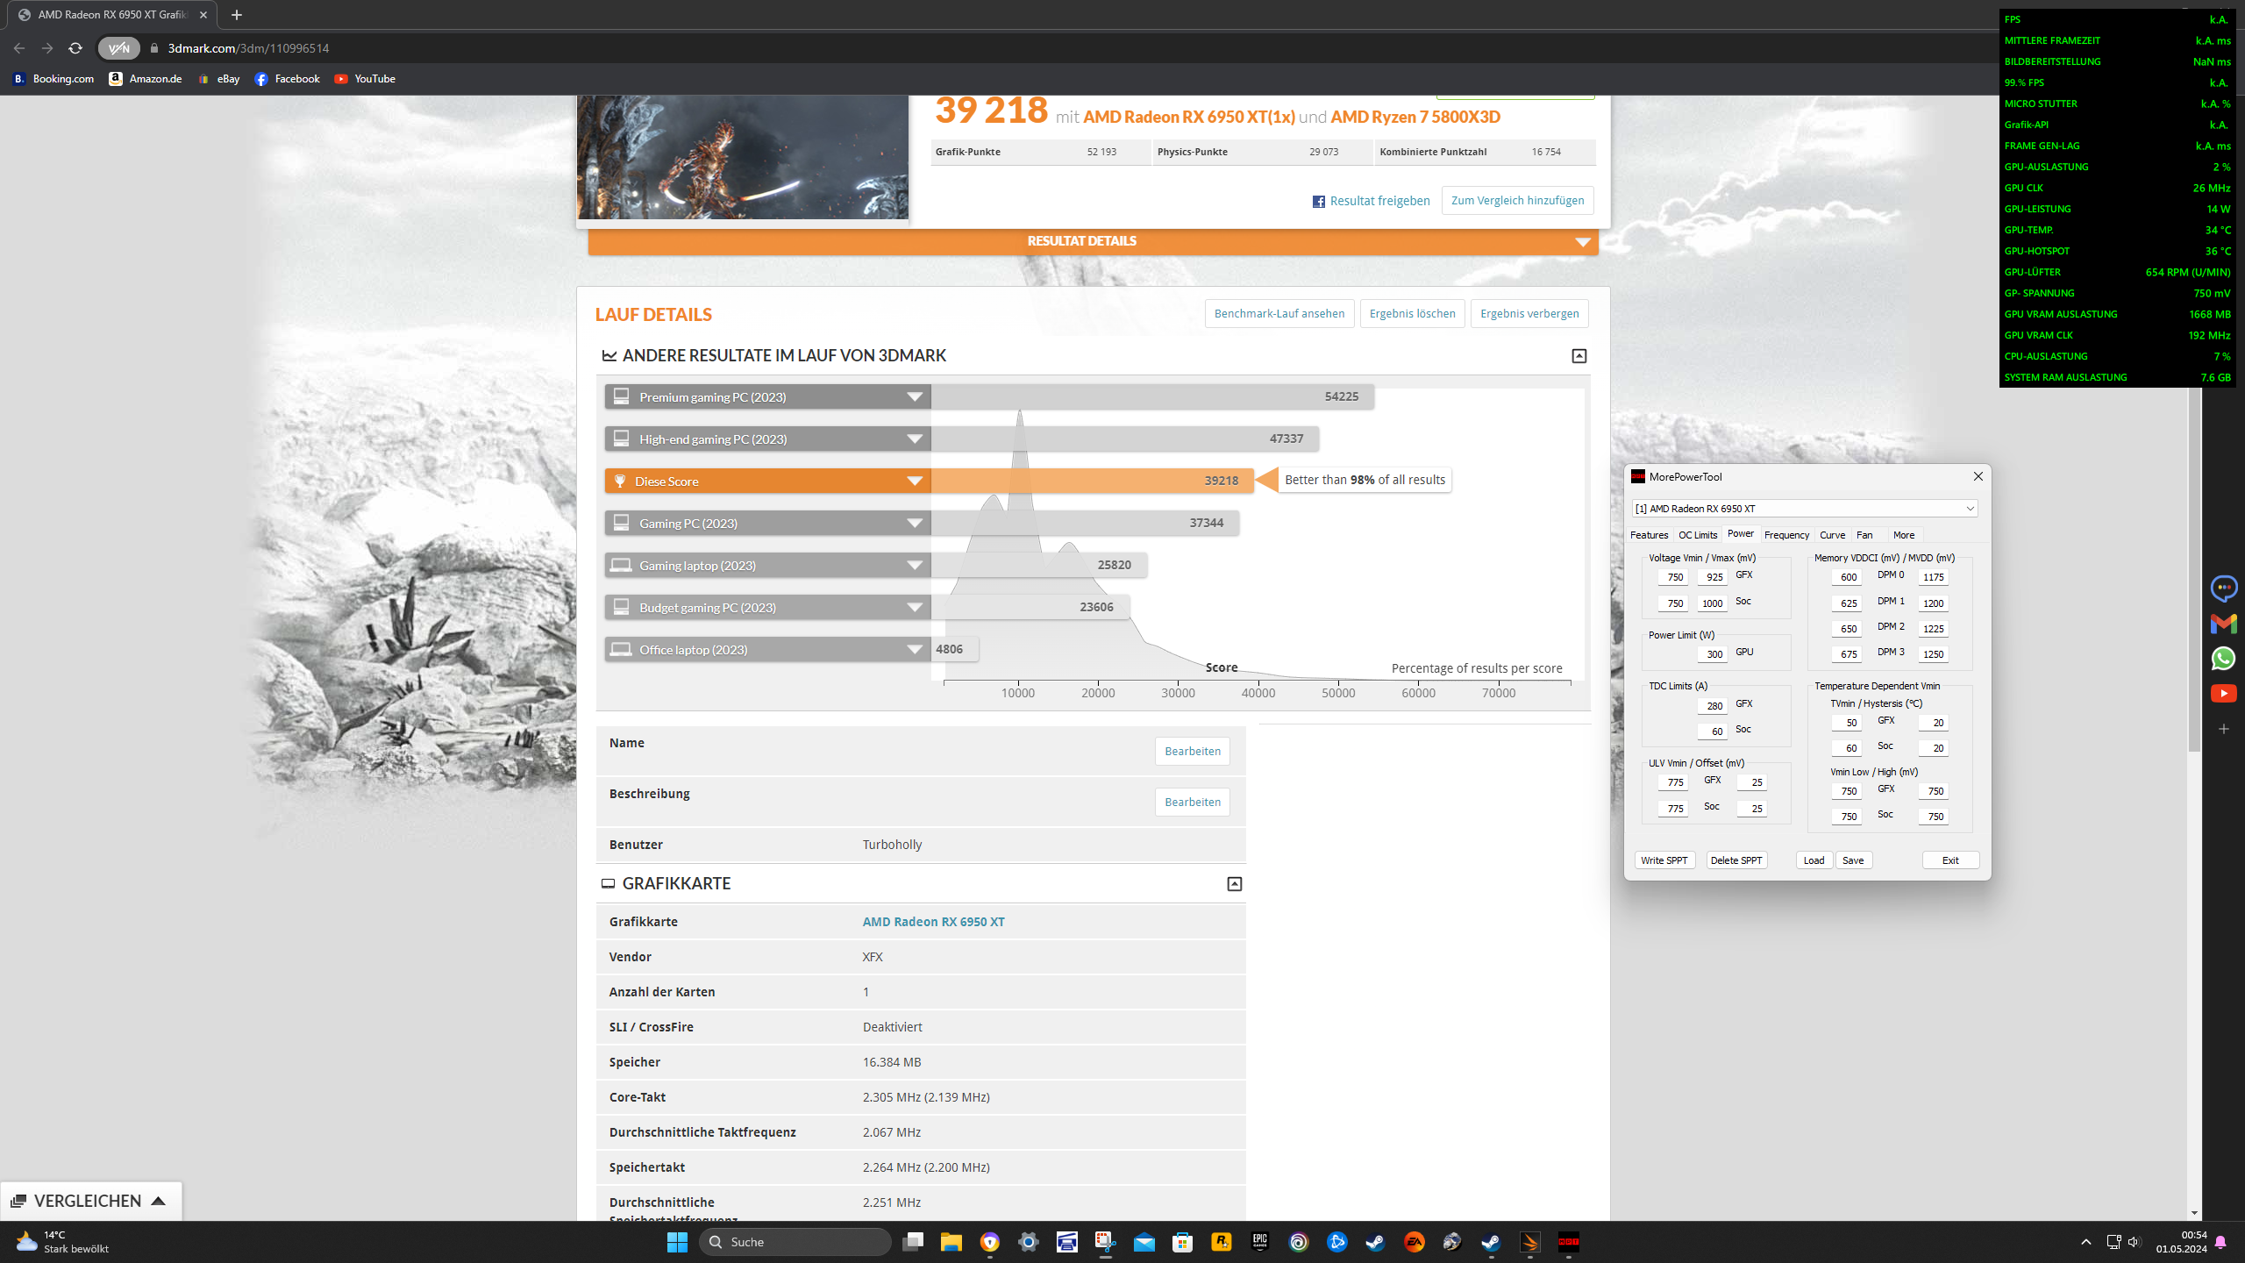Click the GPU Power Limit field
2245x1263 pixels.
[1714, 654]
